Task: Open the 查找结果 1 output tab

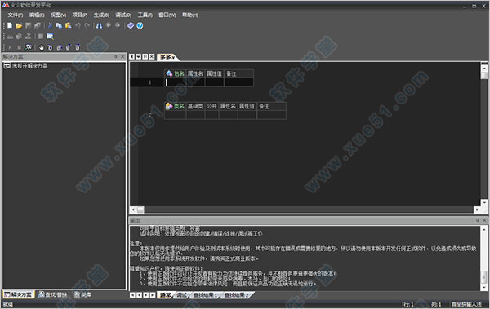Action: (205, 294)
